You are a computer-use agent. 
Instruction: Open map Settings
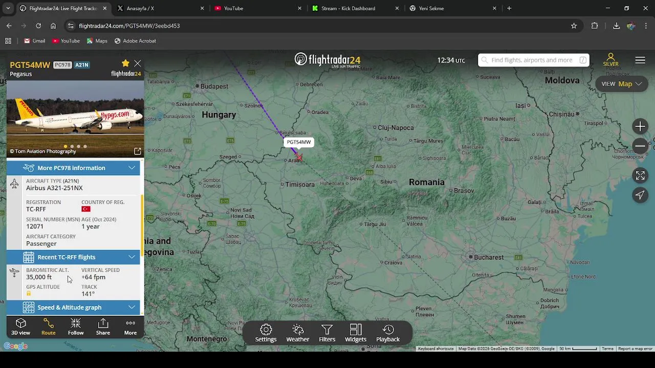(266, 333)
